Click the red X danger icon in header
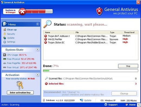The width and height of the screenshot is (141, 107). [x=22, y=12]
